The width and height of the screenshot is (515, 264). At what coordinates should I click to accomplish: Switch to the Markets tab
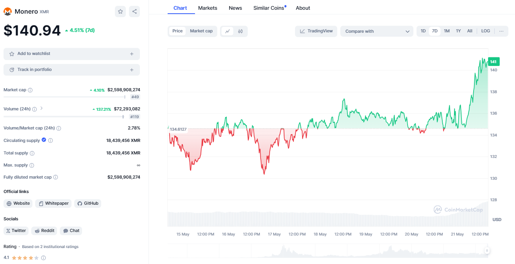click(x=207, y=8)
